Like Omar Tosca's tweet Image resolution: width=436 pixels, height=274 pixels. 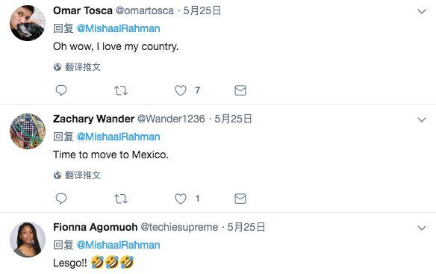pyautogui.click(x=181, y=90)
